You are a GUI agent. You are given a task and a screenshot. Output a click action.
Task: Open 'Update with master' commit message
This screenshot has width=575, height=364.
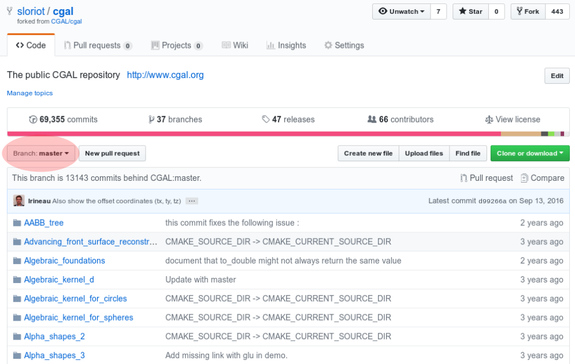[201, 280]
